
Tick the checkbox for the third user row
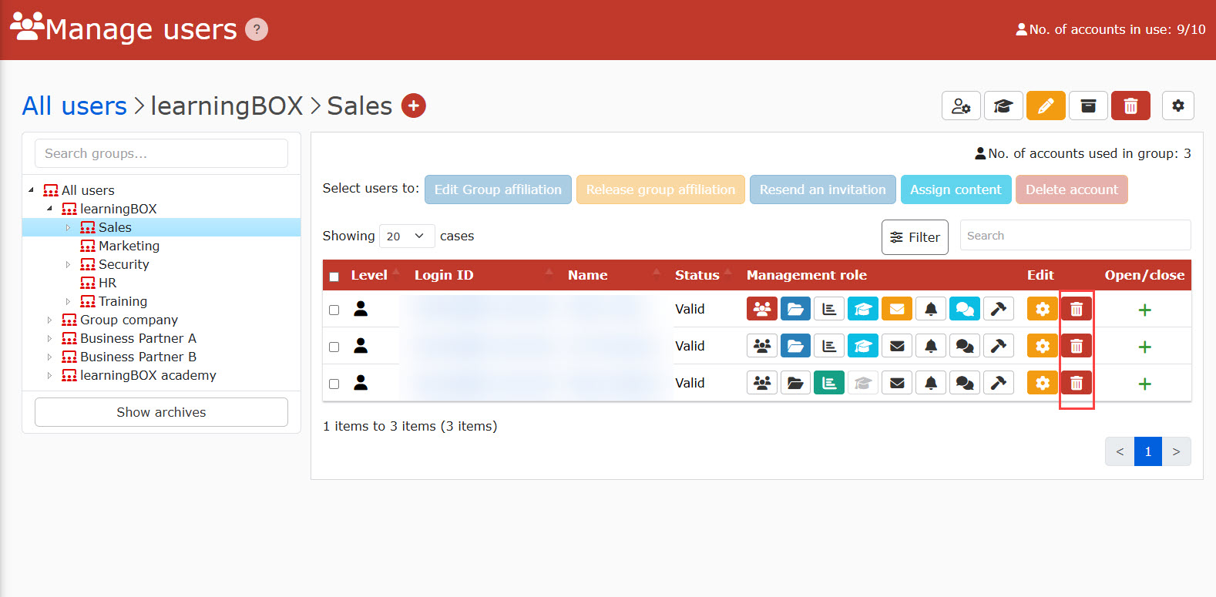(334, 384)
